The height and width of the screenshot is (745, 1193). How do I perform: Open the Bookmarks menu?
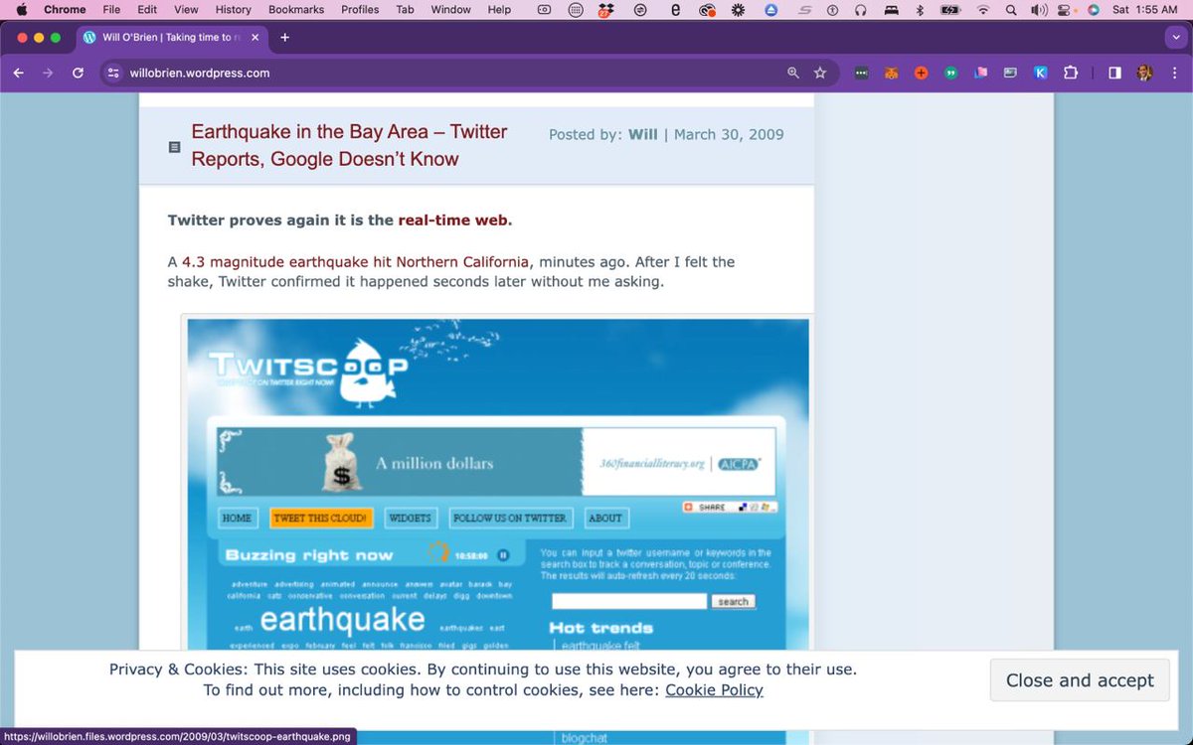pyautogui.click(x=296, y=10)
